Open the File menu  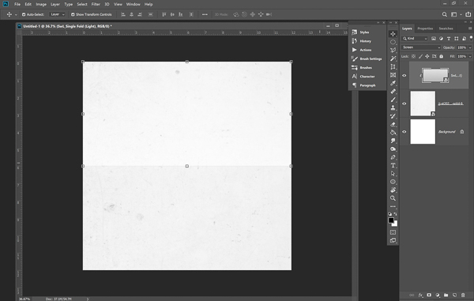pos(17,4)
